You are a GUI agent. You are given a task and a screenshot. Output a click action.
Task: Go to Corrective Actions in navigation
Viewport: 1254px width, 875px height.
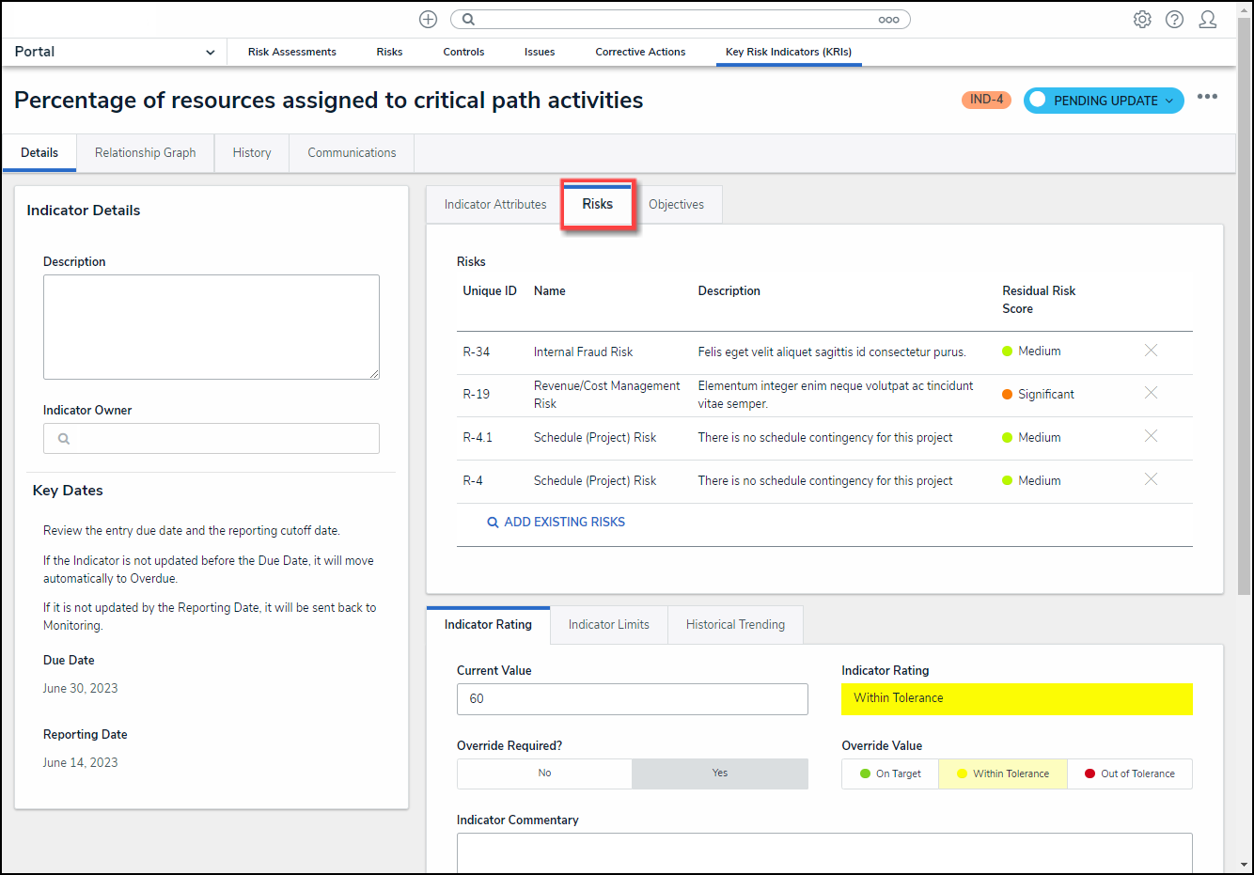coord(640,52)
